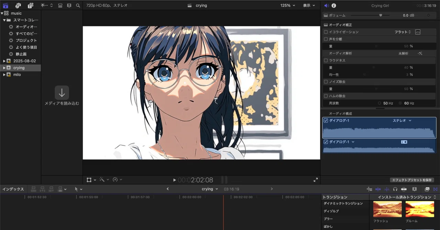Open the graphic equalizer editor icon

coord(418,32)
